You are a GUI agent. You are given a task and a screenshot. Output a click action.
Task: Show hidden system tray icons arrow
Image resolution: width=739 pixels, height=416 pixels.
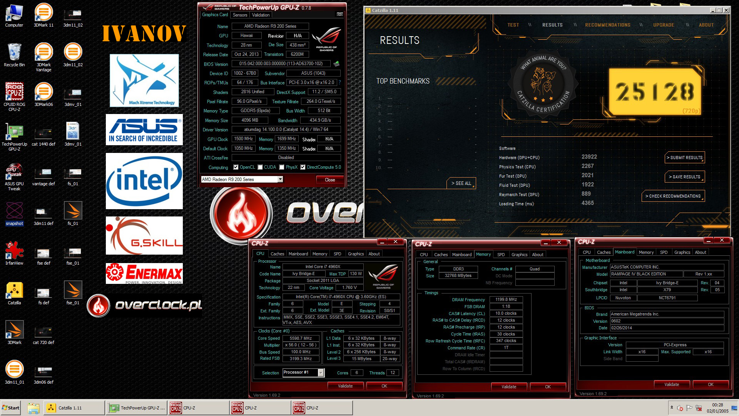click(672, 408)
